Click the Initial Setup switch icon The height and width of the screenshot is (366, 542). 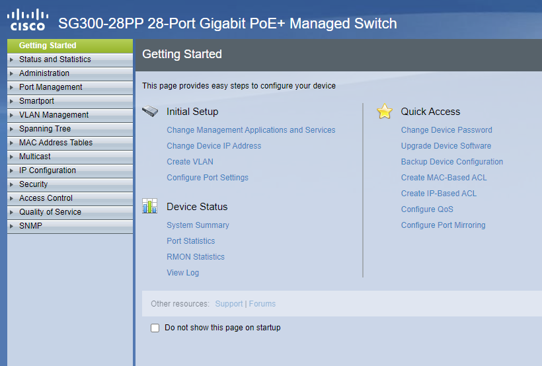(150, 112)
